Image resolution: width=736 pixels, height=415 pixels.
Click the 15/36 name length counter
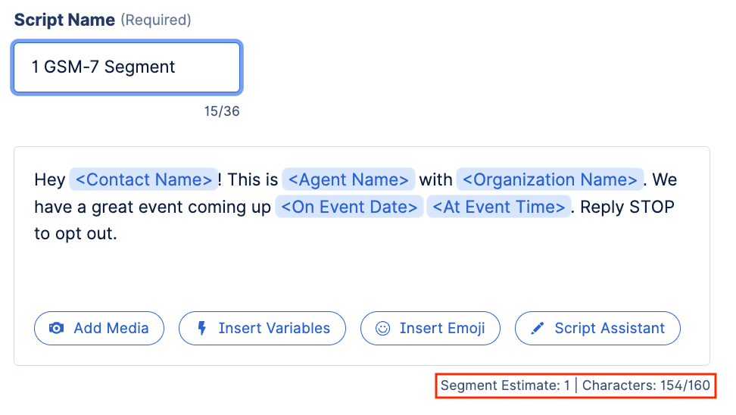coord(222,111)
